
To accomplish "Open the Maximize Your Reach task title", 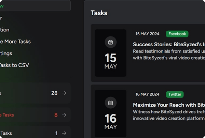I will click(169, 105).
